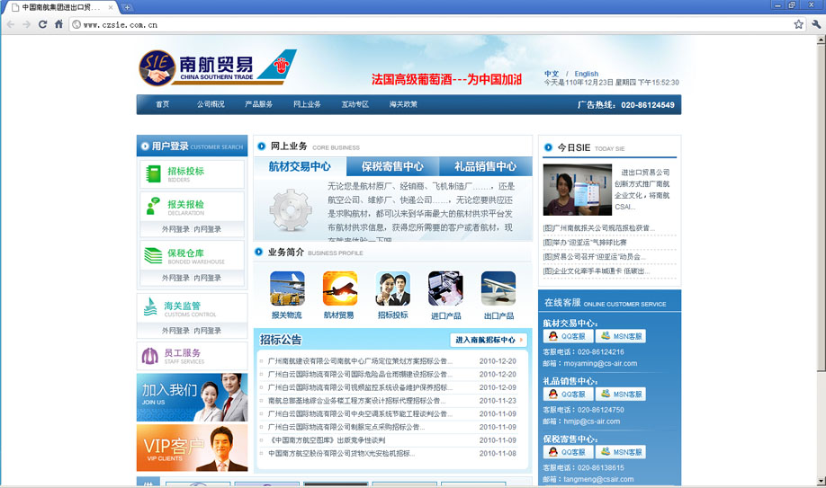Open news 贸易公司召开迎亚运动员会

click(594, 256)
